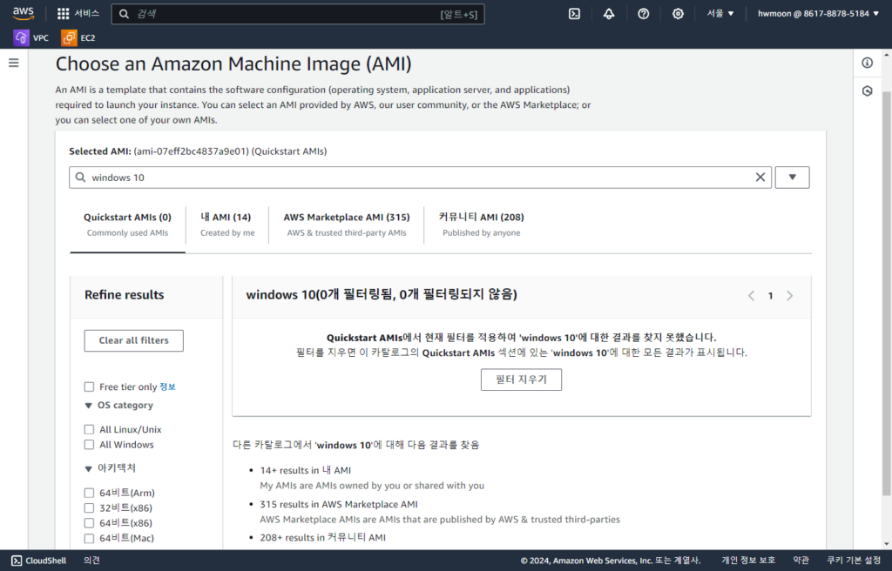Screen dimensions: 892x571
Task: Open the hexagon icon on the right sidebar
Action: click(867, 91)
